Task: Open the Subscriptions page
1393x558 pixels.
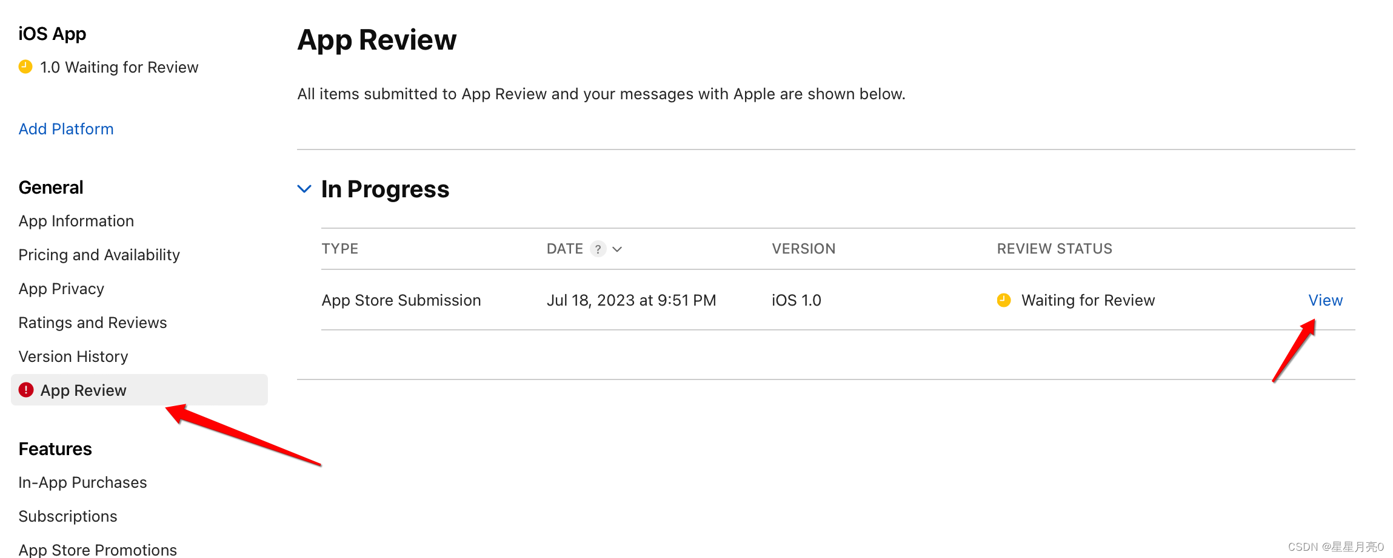Action: [x=67, y=516]
